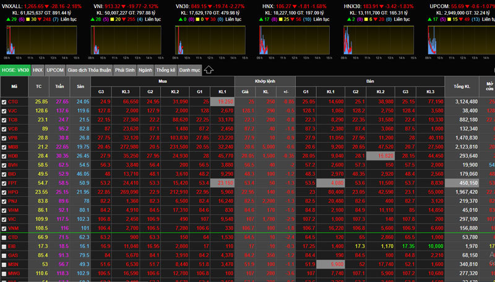This screenshot has height=282, width=495.
Task: Enable the CTD row checkbox
Action: coord(4,237)
